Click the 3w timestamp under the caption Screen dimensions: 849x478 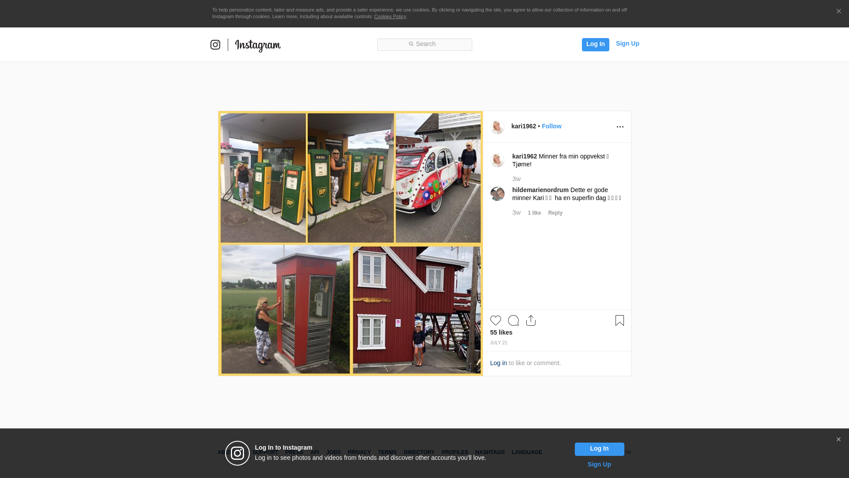tap(516, 179)
